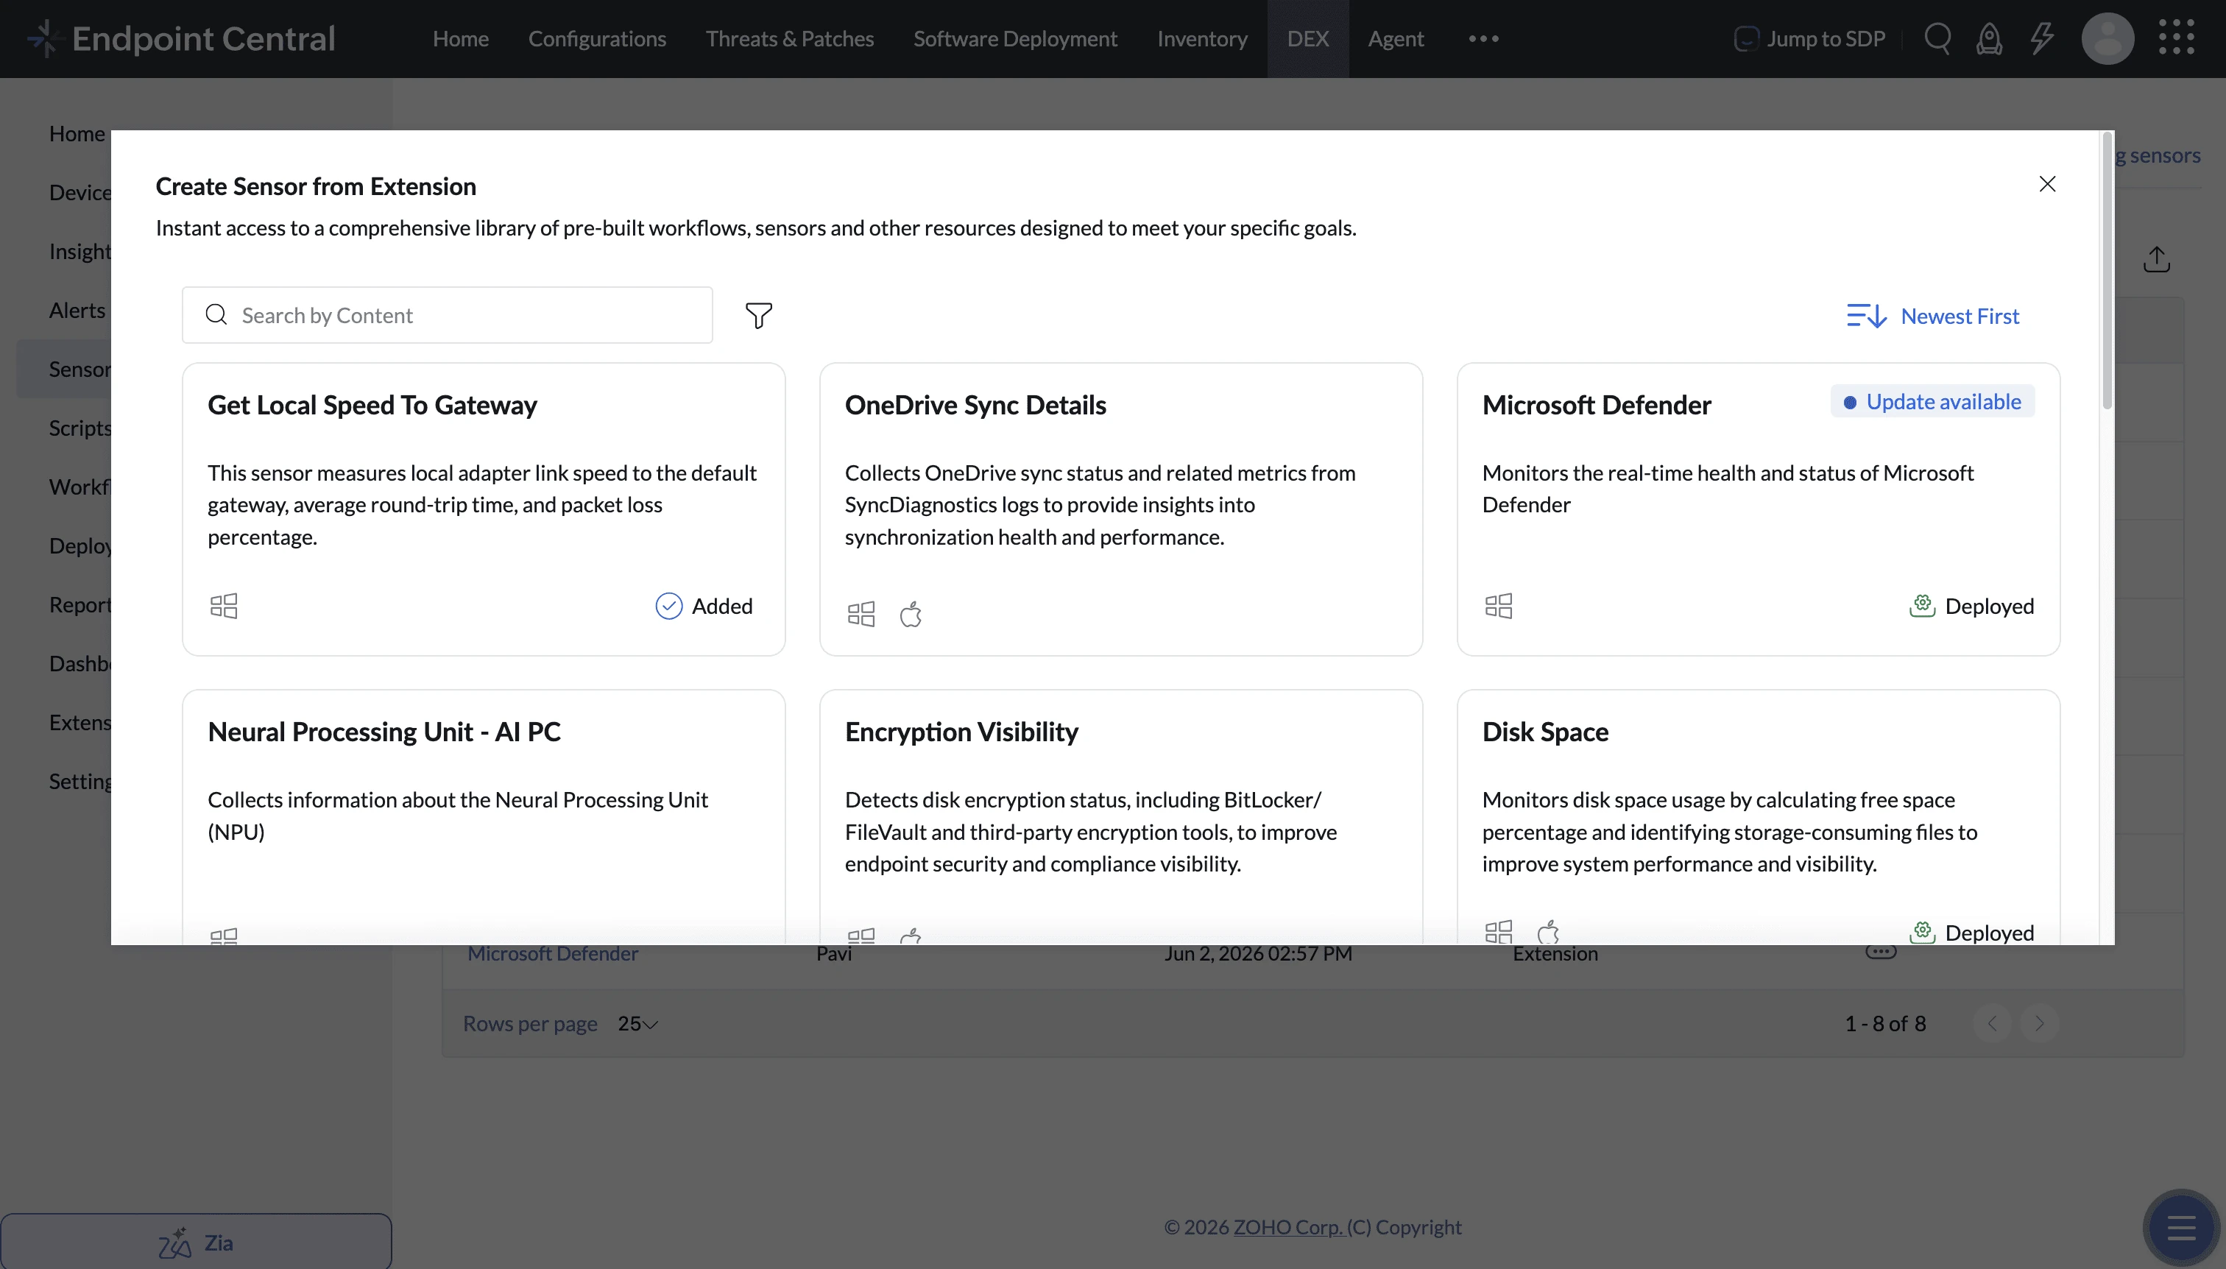Click the 'Pavi' cell in the table
Screen dimensions: 2226x1269
coord(833,953)
